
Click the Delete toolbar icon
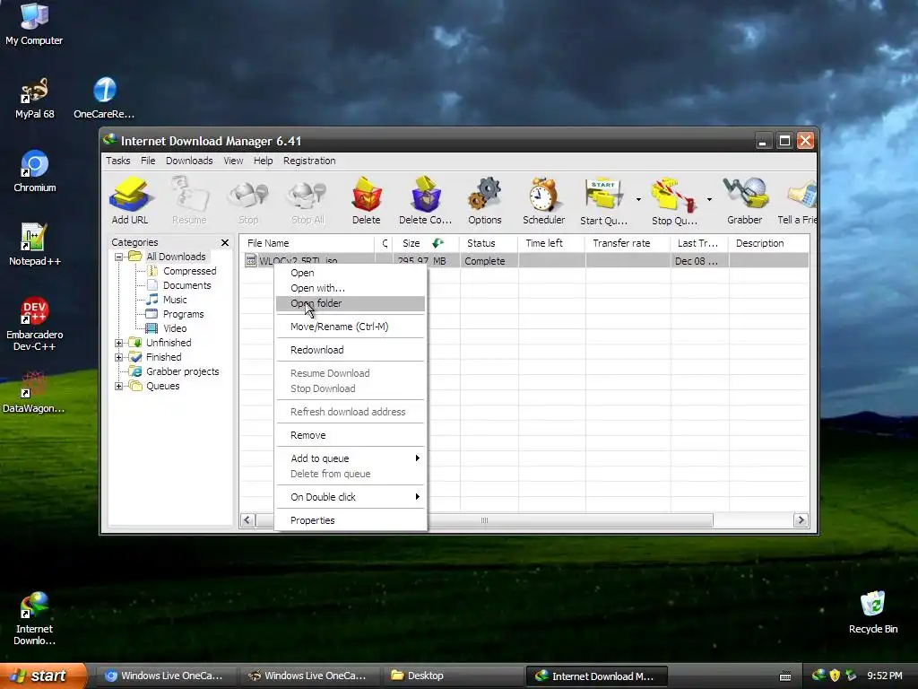click(x=367, y=200)
